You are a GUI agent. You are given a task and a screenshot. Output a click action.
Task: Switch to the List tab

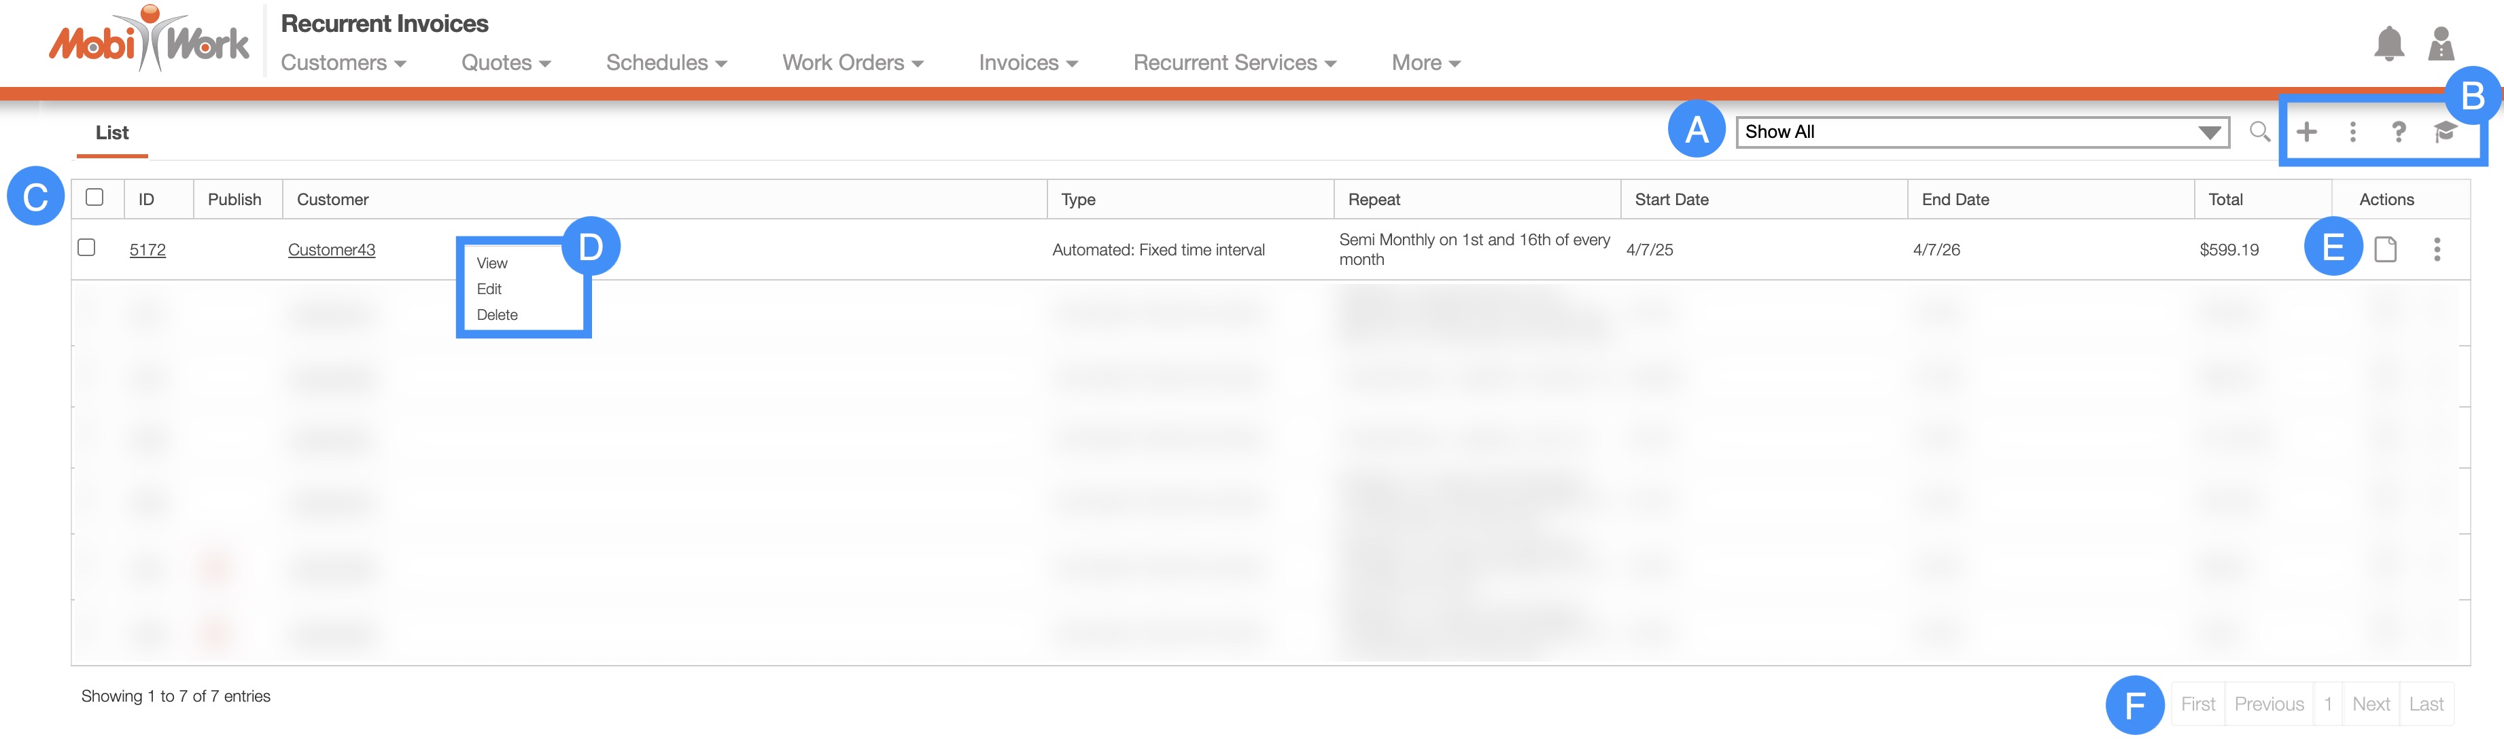tap(111, 133)
